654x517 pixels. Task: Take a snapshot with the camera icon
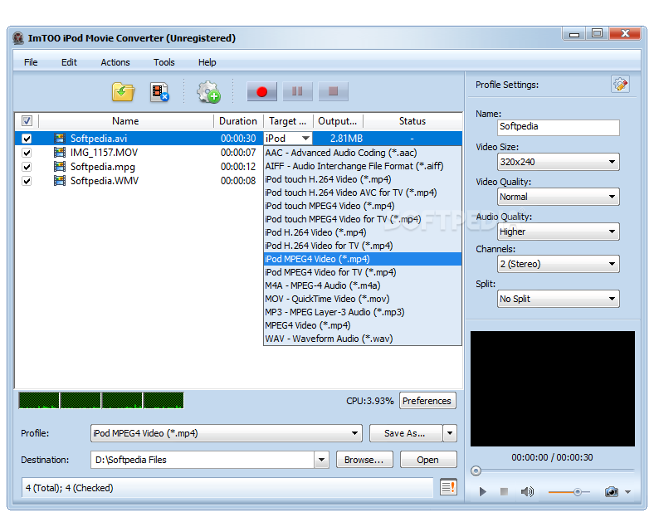coord(612,491)
